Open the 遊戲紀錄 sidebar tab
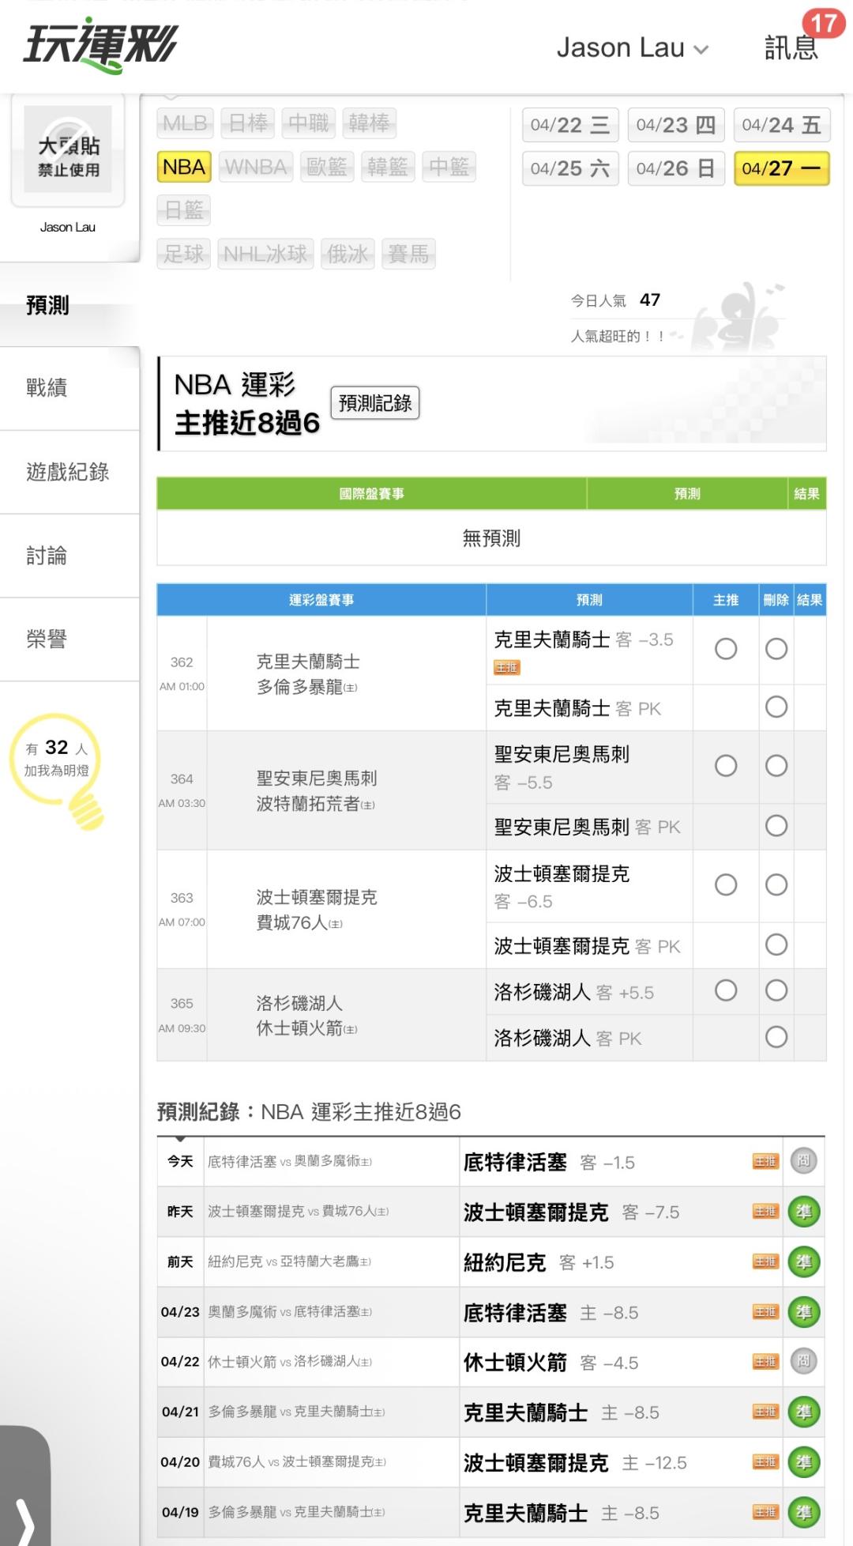This screenshot has height=1546, width=853. point(68,472)
